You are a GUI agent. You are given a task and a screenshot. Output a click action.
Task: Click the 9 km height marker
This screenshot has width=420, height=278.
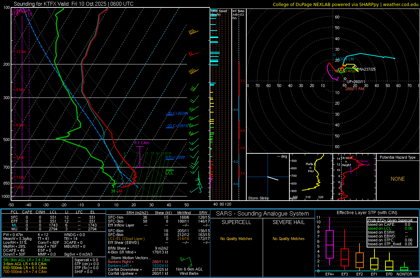coord(20,89)
